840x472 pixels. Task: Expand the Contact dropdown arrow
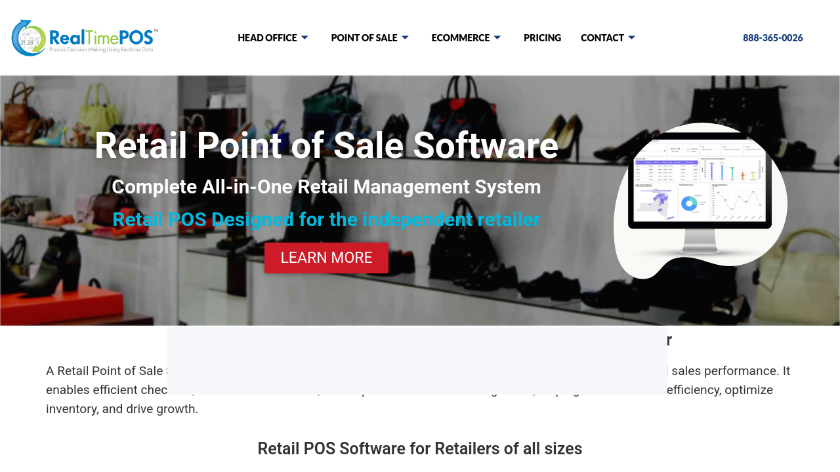[631, 38]
